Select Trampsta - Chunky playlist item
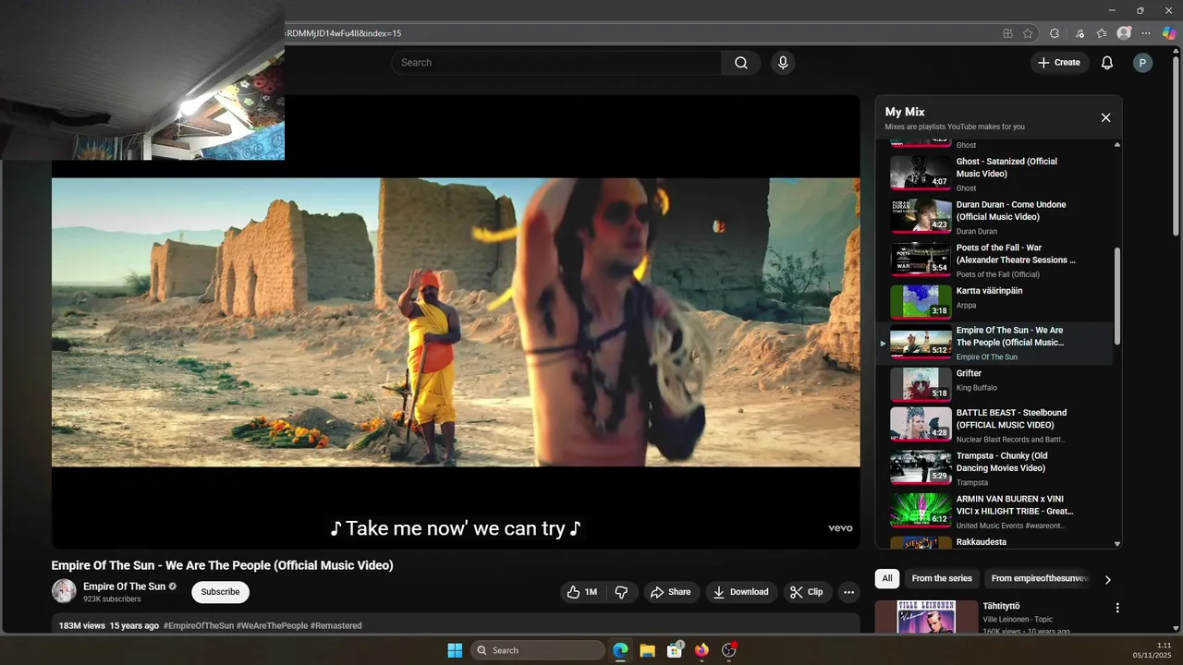The image size is (1183, 665). point(994,468)
